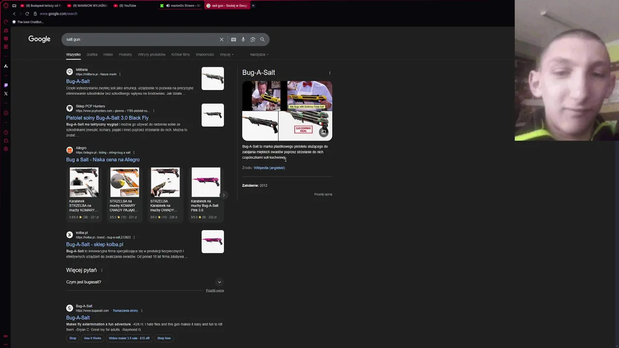This screenshot has height=348, width=619.
Task: Click Prześlij opinię below Więcej pytań
Action: coord(215,290)
